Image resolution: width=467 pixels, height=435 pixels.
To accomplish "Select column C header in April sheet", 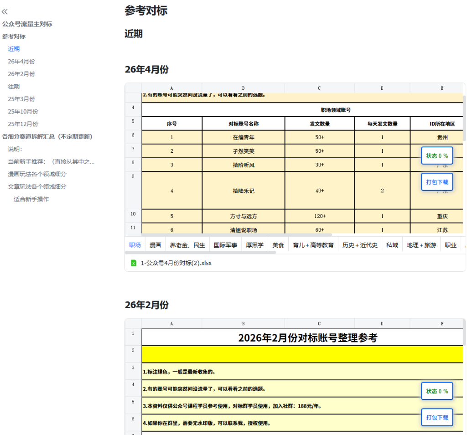I will (319, 88).
